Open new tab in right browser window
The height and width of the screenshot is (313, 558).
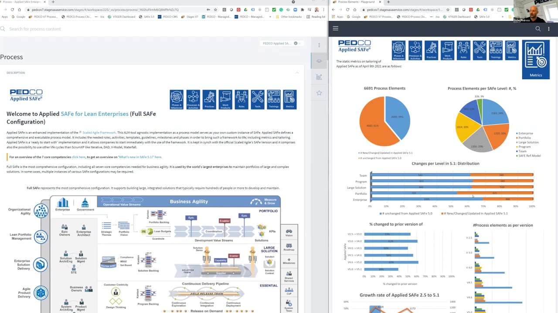pyautogui.click(x=388, y=2)
